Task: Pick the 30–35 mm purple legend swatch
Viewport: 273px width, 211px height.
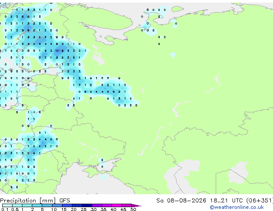Action: (97, 205)
